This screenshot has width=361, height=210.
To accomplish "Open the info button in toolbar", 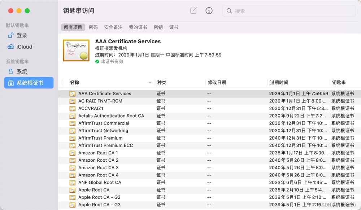I will 209,10.
